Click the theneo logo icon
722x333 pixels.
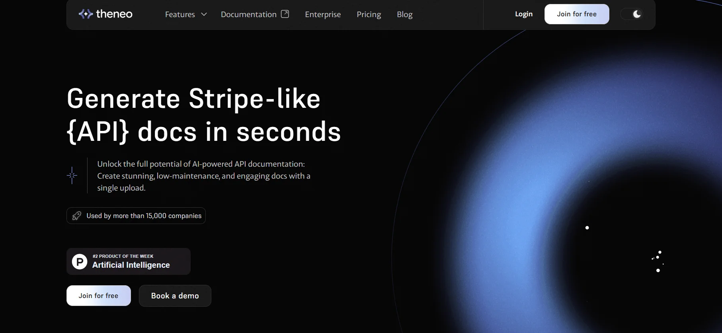click(x=86, y=14)
